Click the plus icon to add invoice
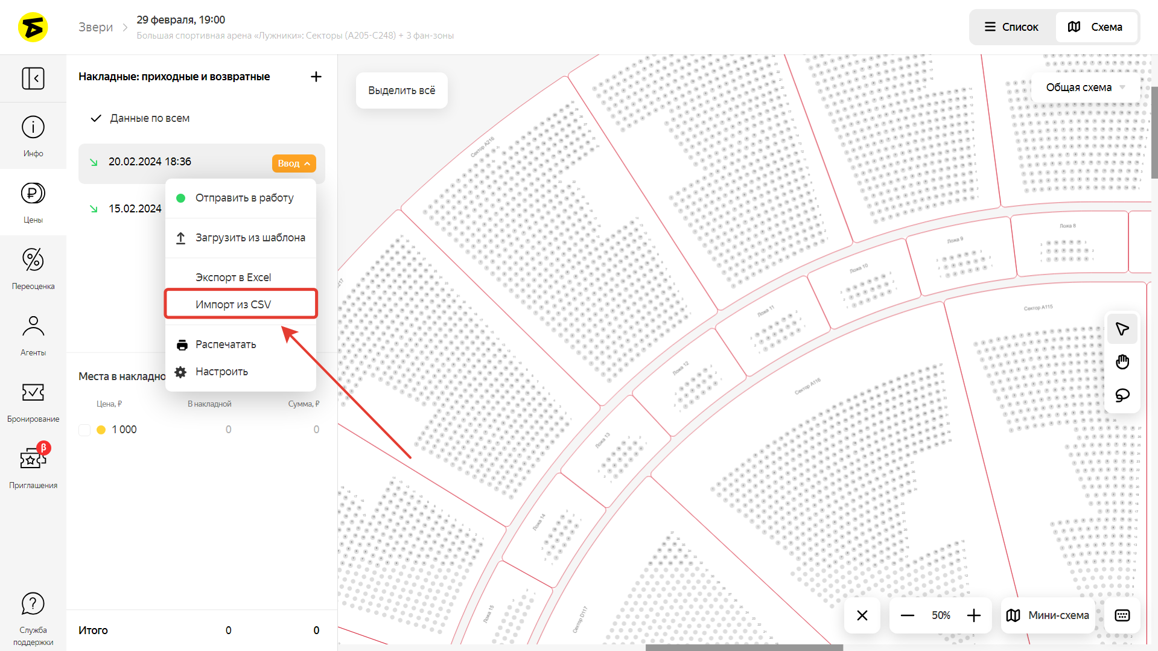Screen dimensions: 1158x651 [x=316, y=77]
